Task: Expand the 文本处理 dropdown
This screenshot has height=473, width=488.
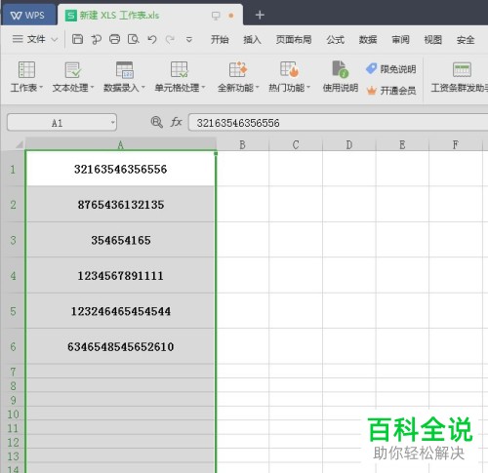Action: click(x=93, y=88)
